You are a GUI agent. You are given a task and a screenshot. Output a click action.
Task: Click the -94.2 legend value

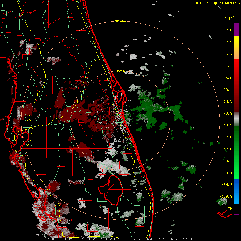227,185
